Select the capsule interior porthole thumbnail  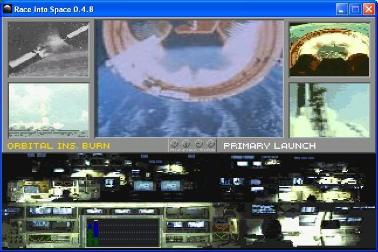[329, 50]
